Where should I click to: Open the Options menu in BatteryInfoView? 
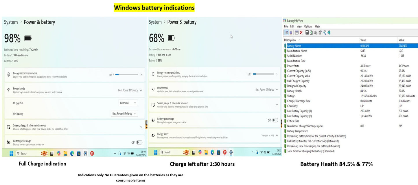(x=308, y=26)
